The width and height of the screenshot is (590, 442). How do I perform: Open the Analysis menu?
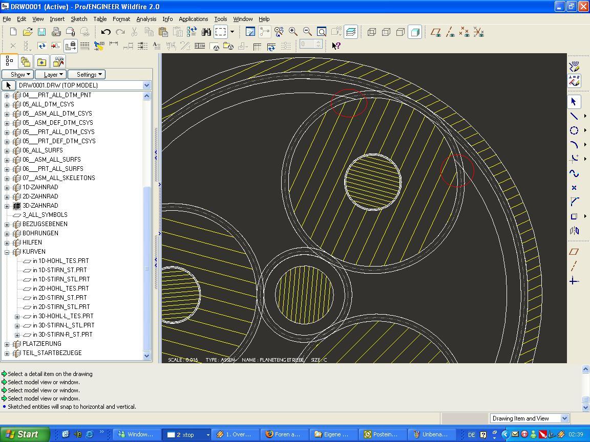click(x=146, y=19)
